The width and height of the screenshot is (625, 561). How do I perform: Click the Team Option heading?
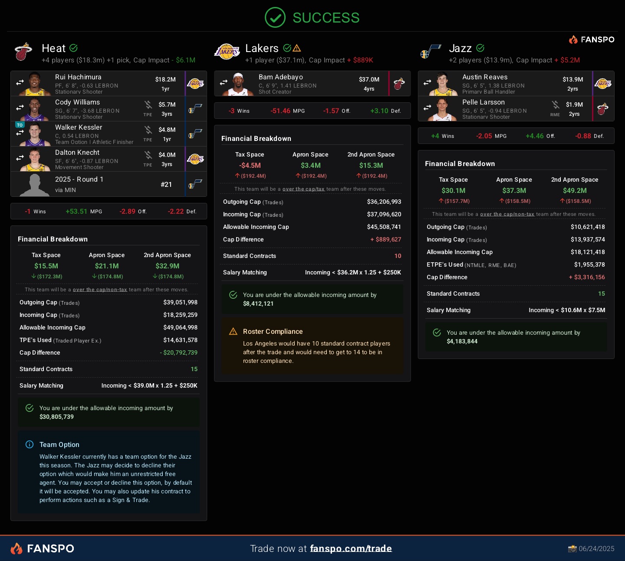[59, 444]
